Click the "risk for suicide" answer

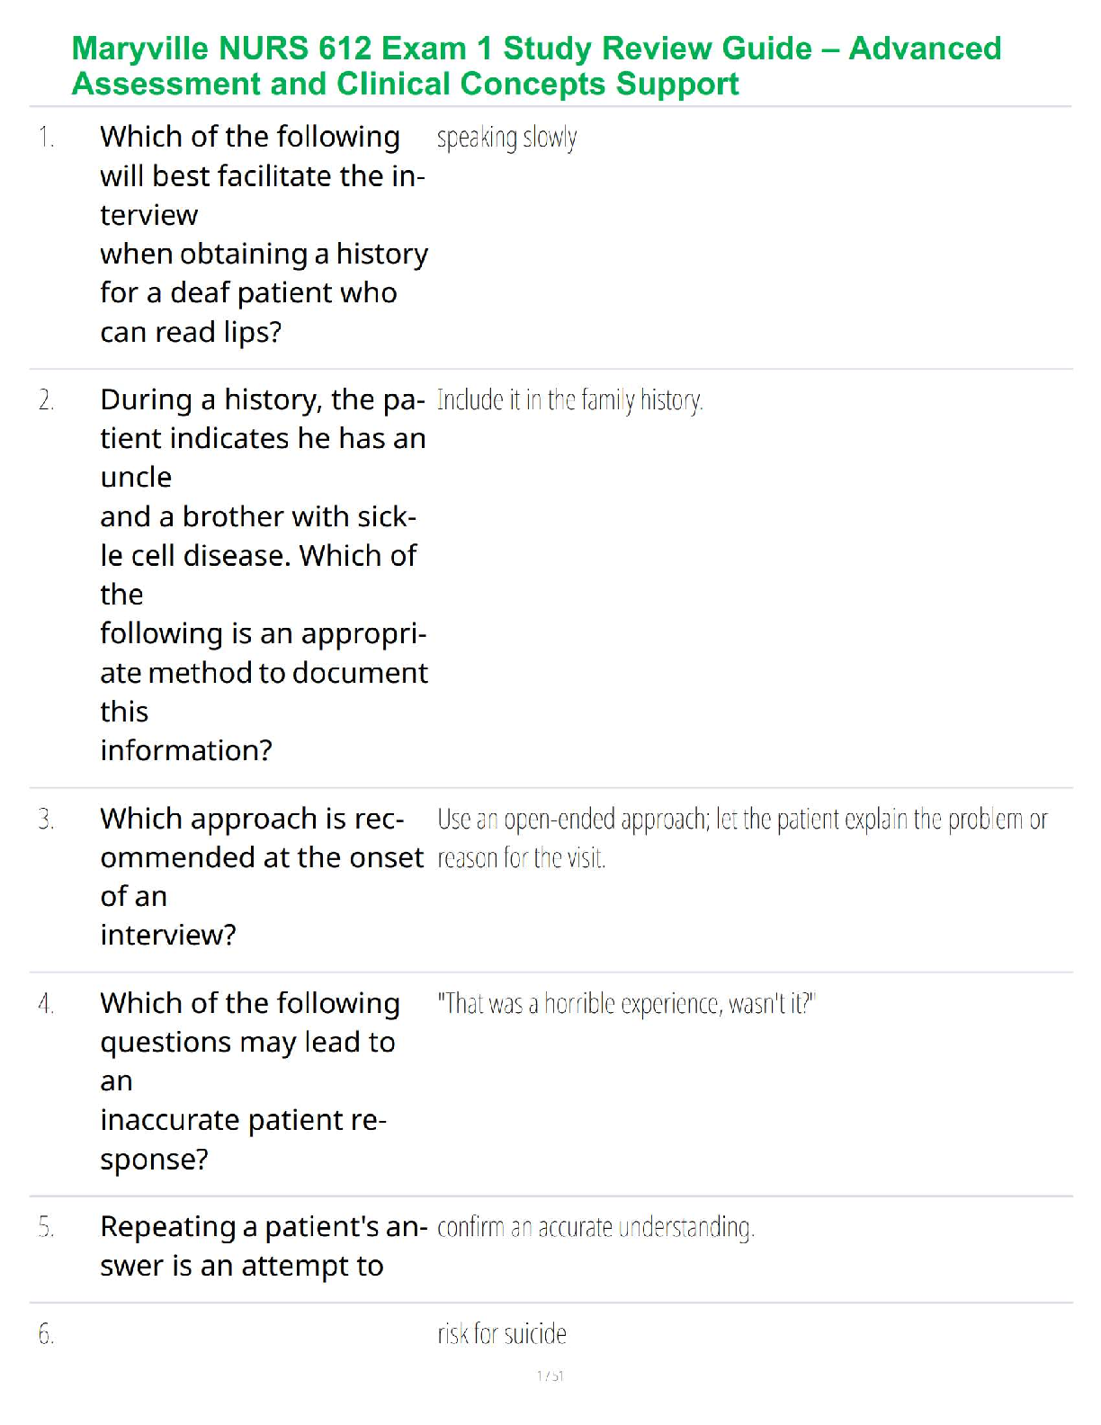(502, 1334)
